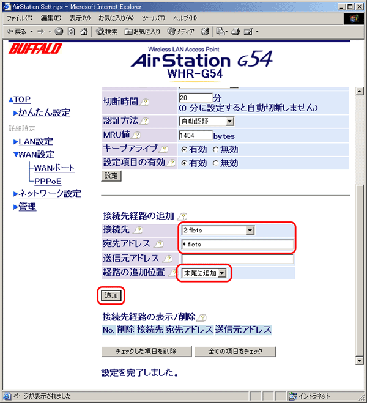Click help icon beside 接続先経路の追加
The height and width of the screenshot is (403, 367).
182,216
